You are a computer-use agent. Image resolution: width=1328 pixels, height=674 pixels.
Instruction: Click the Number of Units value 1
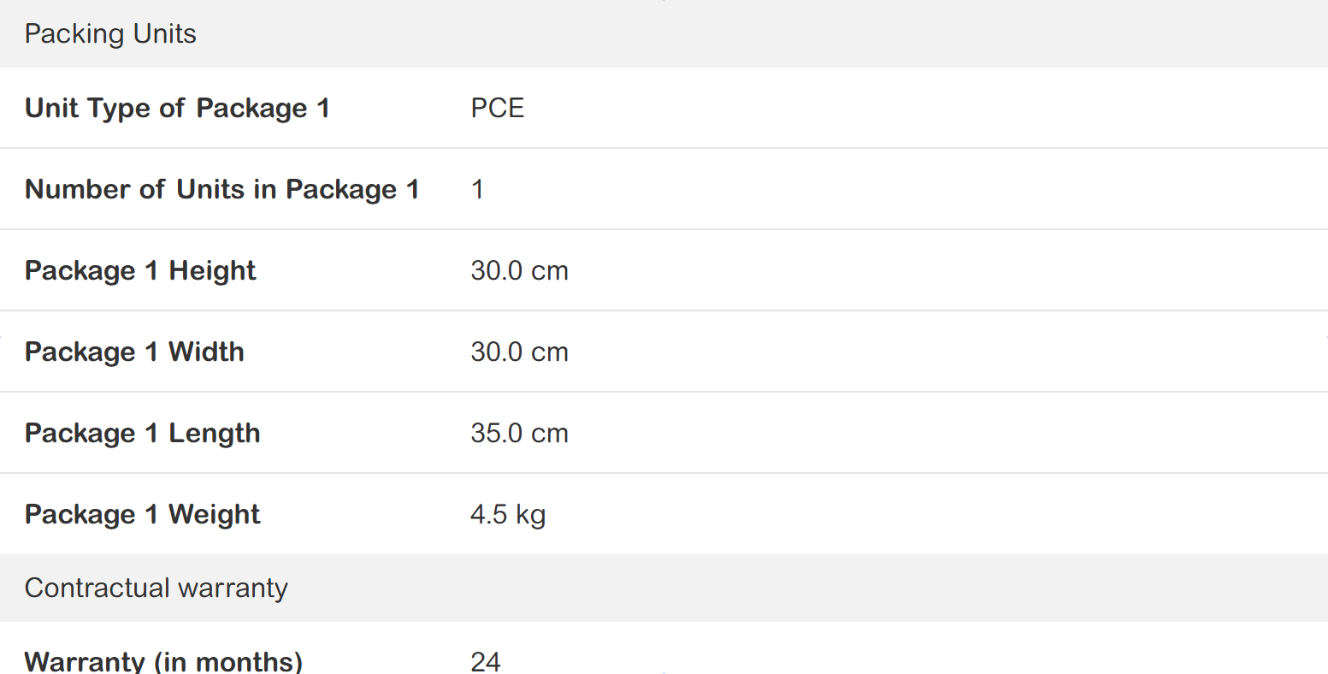pos(477,189)
